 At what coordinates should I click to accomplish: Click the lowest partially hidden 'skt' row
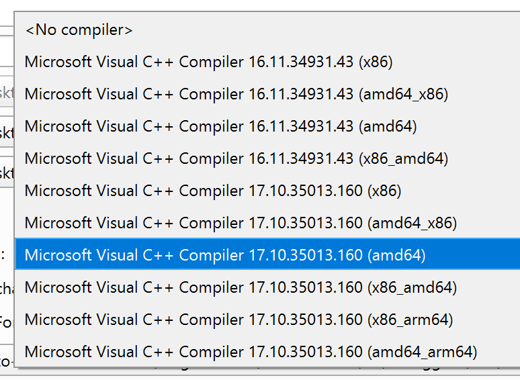click(7, 173)
